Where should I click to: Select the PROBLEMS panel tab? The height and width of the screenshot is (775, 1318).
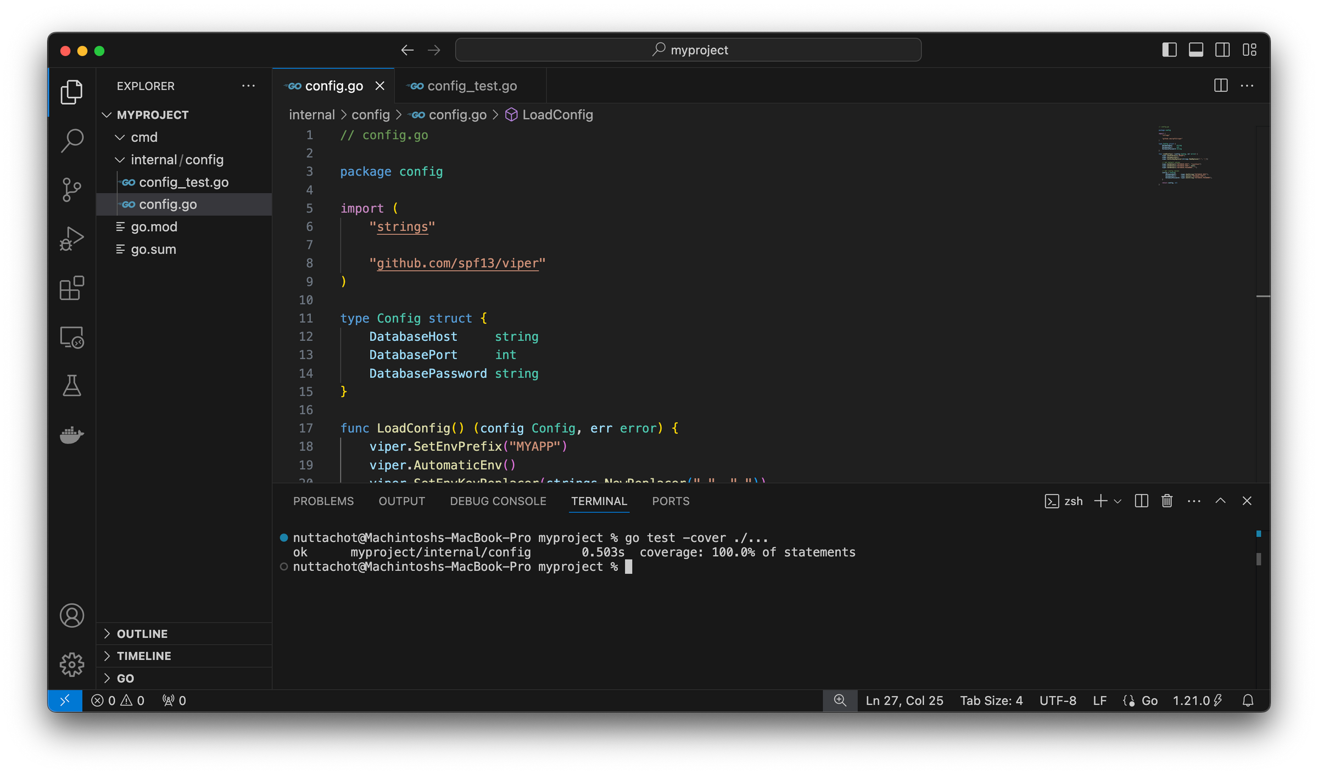point(323,501)
